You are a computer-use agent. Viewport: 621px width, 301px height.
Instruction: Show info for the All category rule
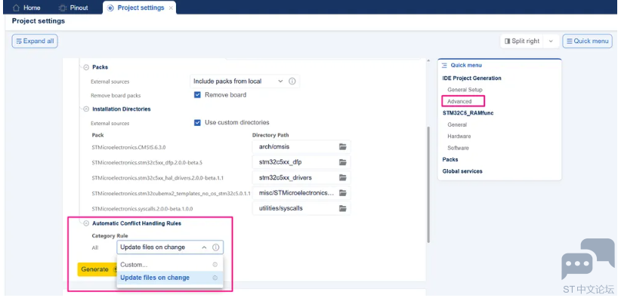pyautogui.click(x=215, y=247)
